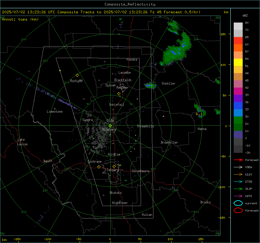Click the asterisk marker above Limestone
The width and height of the screenshot is (260, 243).
coord(55,109)
